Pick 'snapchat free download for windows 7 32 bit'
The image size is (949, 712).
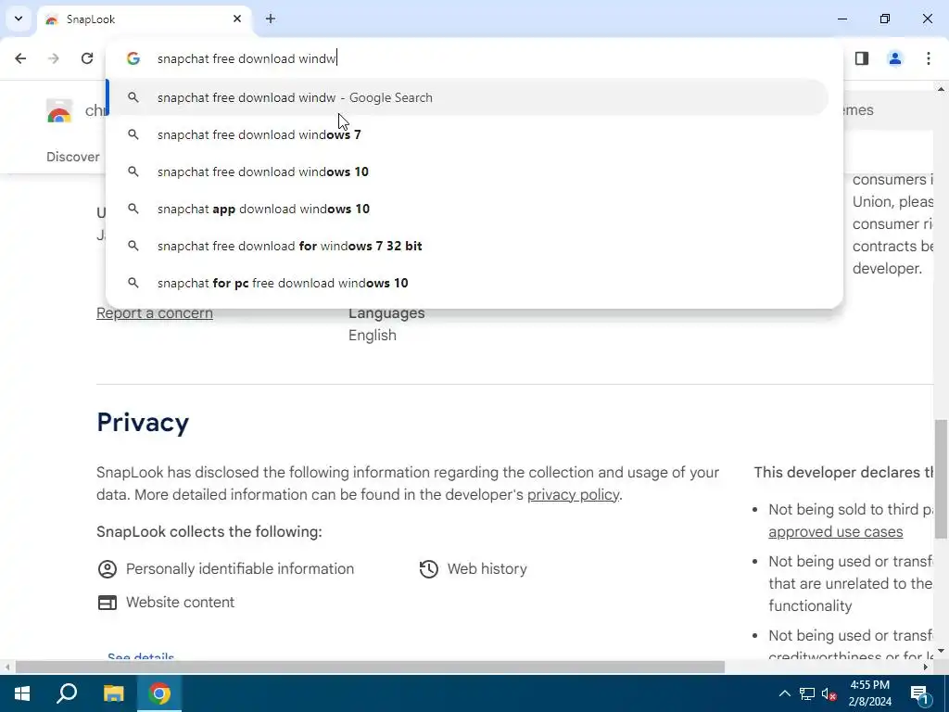(x=467, y=246)
